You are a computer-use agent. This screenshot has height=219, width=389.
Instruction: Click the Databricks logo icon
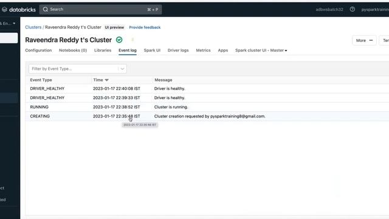4,10
